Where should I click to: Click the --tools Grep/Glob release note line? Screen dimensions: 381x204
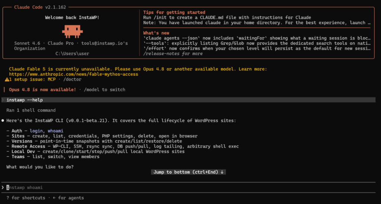click(257, 43)
